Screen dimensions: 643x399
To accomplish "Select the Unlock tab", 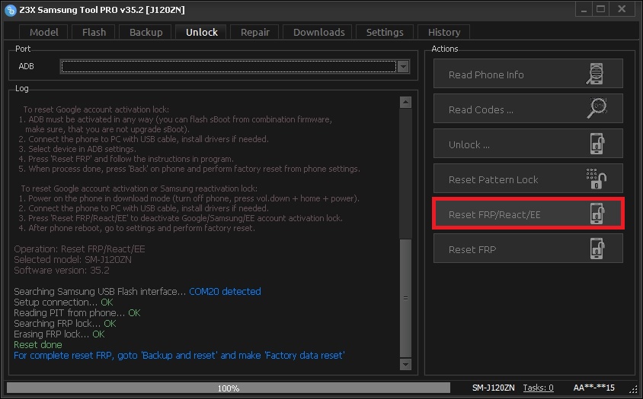I will point(201,32).
